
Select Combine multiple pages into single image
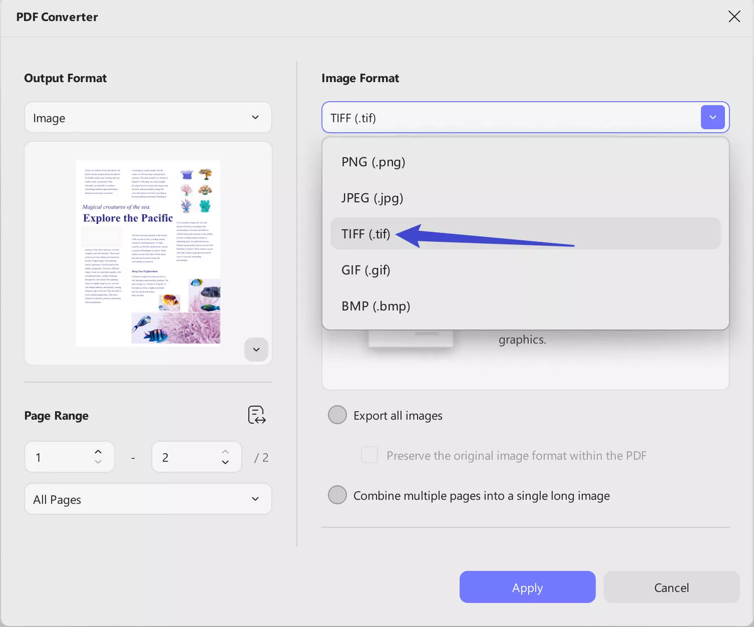(337, 495)
